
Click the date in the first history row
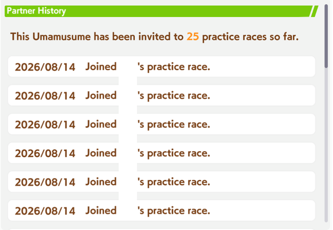pyautogui.click(x=45, y=67)
